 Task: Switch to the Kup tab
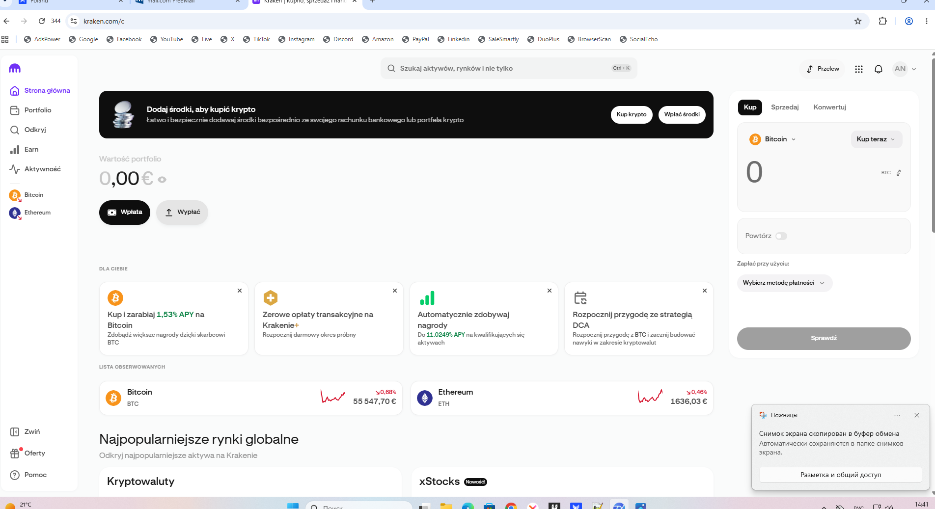coord(750,107)
